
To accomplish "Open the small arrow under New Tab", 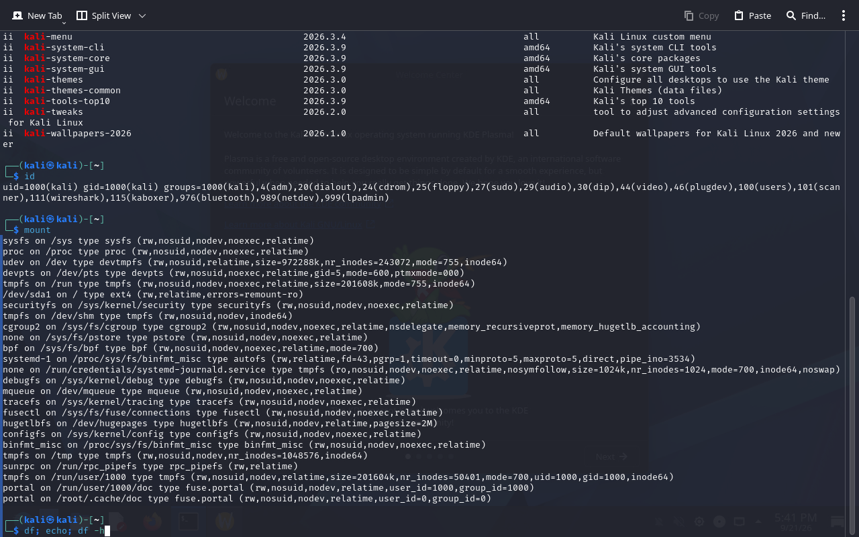I will pyautogui.click(x=64, y=23).
